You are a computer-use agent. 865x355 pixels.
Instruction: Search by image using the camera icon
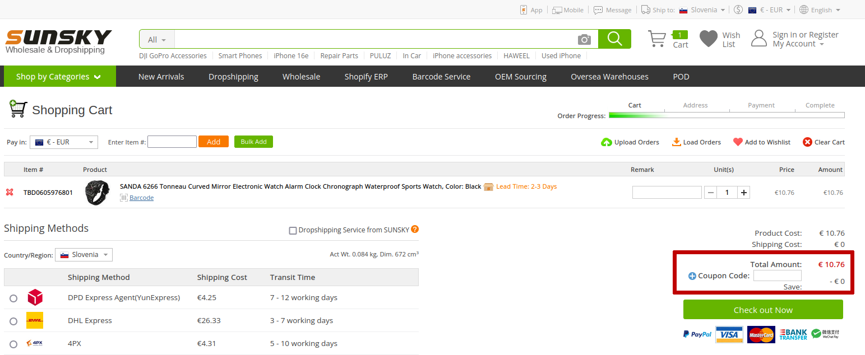tap(585, 39)
